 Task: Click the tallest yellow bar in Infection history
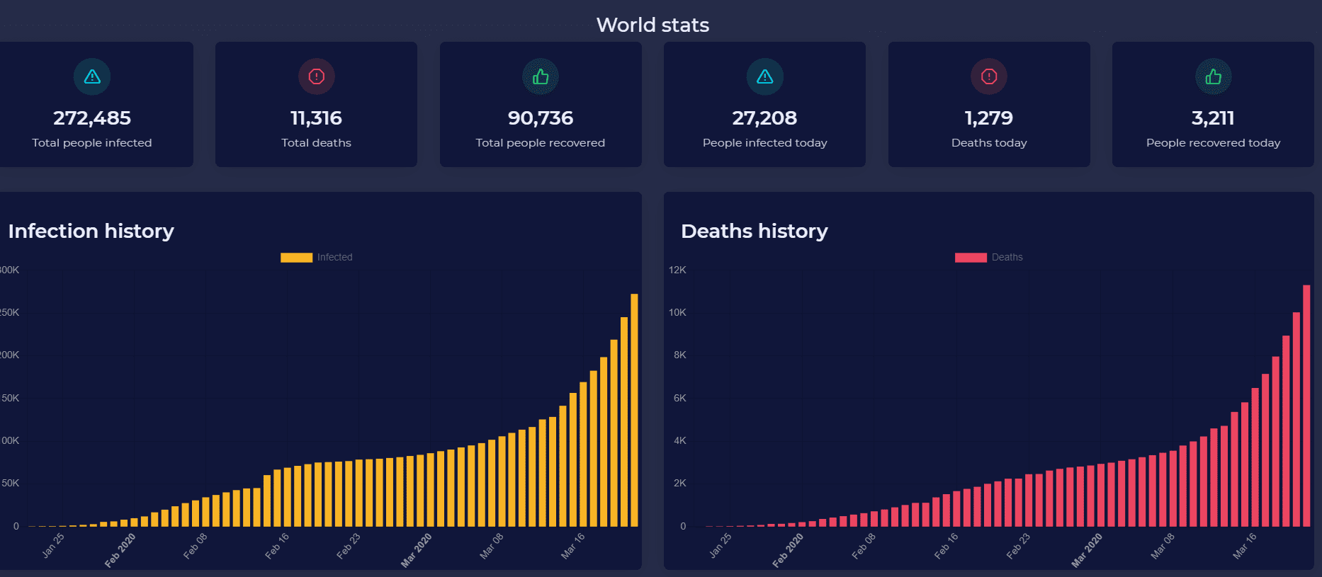tap(634, 410)
